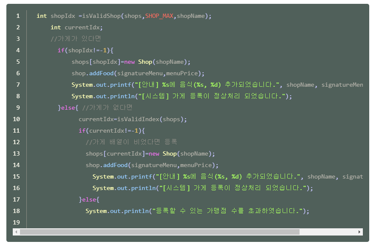Click the '}else{' on line 17

(89, 199)
